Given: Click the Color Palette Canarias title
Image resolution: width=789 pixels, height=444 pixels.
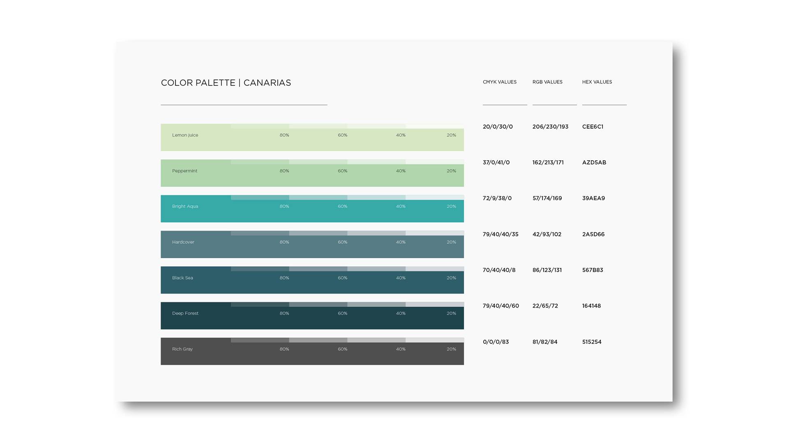Looking at the screenshot, I should coord(226,83).
